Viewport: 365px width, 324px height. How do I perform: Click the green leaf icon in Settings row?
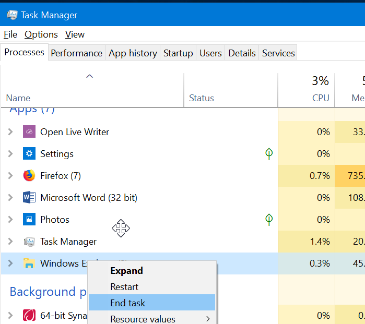click(x=269, y=154)
